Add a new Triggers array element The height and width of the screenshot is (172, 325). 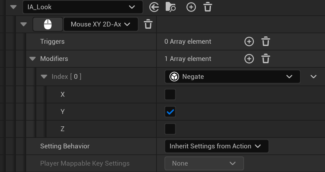point(249,41)
